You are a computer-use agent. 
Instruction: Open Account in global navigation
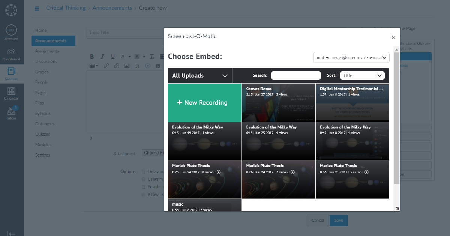tap(11, 33)
